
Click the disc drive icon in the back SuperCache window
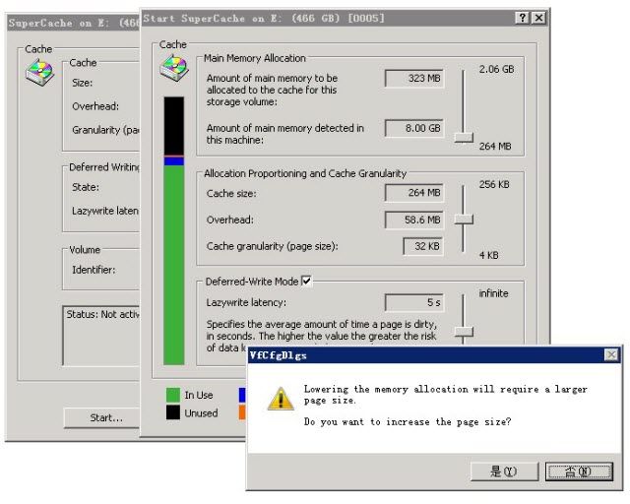click(39, 72)
